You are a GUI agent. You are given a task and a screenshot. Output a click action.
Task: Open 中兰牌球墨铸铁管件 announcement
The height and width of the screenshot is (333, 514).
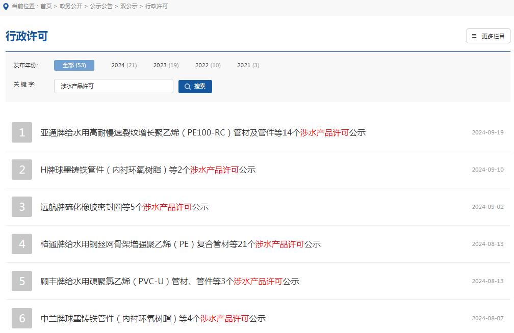153,318
